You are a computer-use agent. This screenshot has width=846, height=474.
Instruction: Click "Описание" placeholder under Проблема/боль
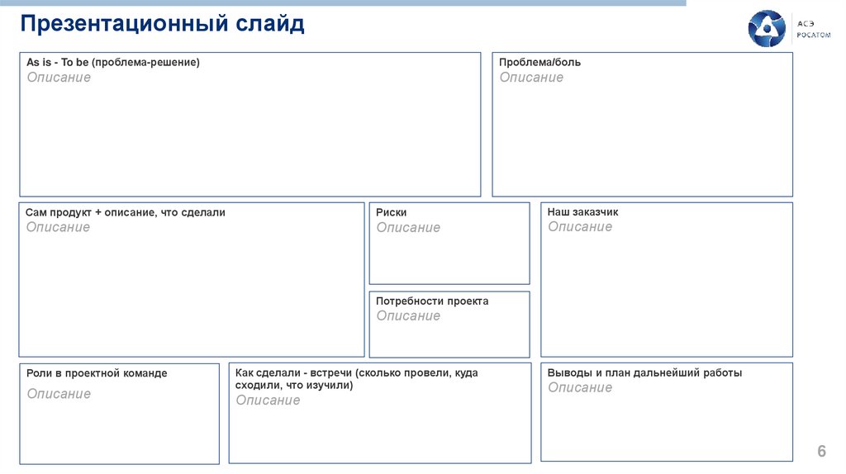531,77
